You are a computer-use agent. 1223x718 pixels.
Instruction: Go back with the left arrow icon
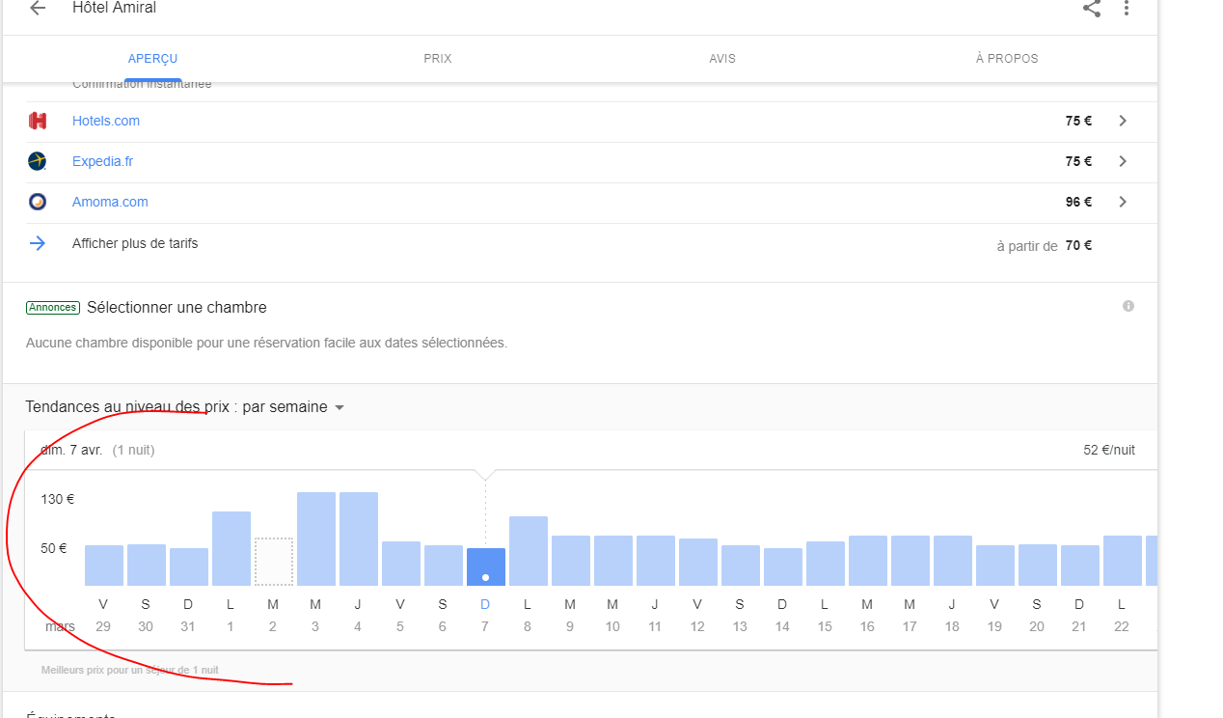coord(38,8)
